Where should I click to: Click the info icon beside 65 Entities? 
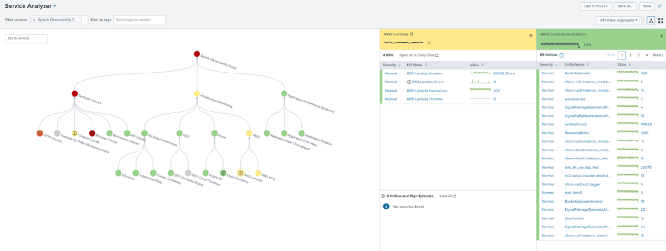click(562, 56)
